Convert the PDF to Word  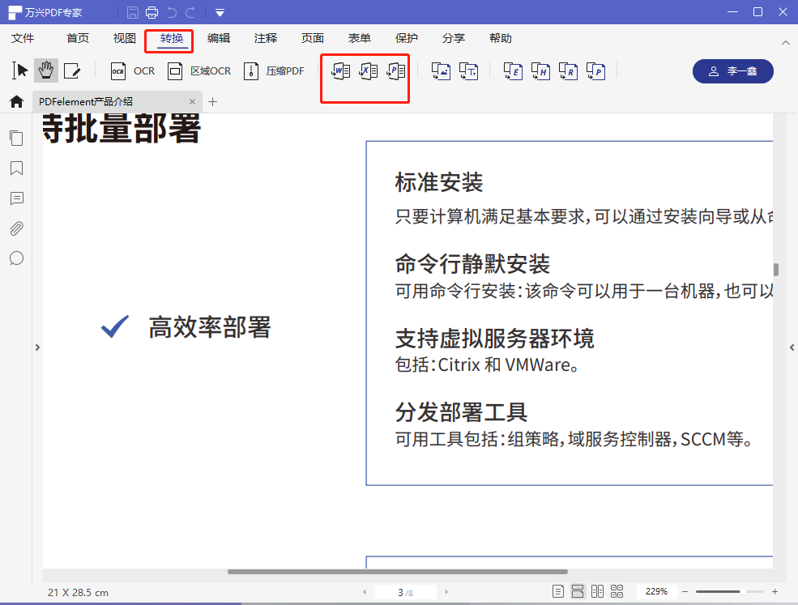pos(341,71)
